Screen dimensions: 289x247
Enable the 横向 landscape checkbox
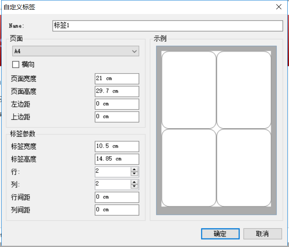pos(16,64)
